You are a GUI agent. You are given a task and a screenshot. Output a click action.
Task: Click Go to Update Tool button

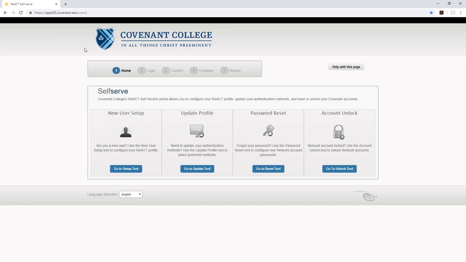click(197, 169)
